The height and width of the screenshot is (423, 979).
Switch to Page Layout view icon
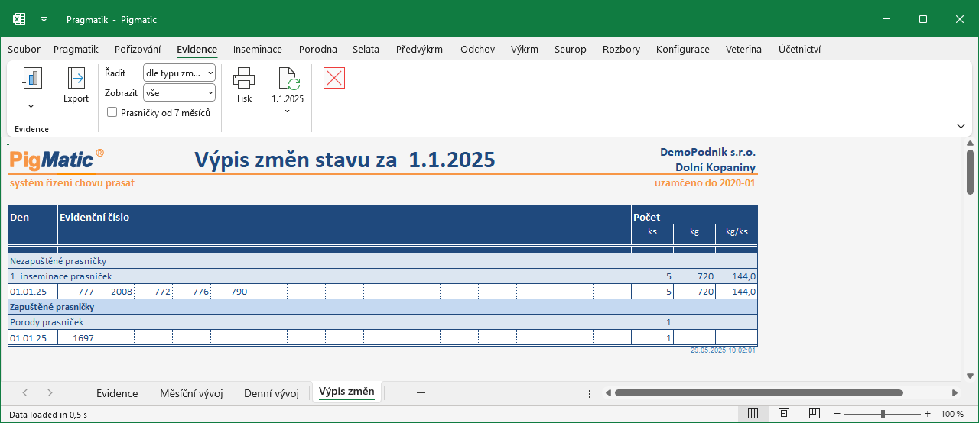pyautogui.click(x=784, y=414)
